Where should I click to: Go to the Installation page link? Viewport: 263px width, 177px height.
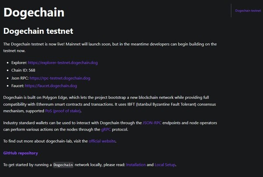click(136, 165)
